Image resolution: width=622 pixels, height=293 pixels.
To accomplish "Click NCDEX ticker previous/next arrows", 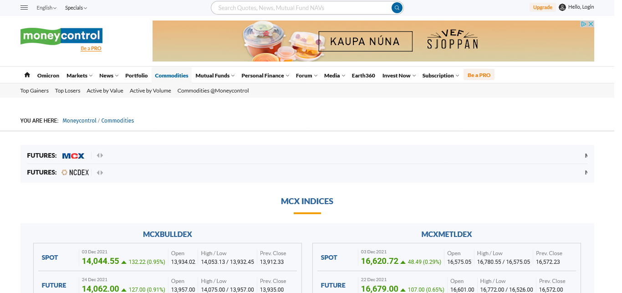I will [100, 173].
